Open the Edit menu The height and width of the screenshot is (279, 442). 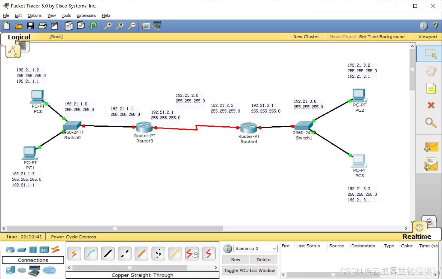(18, 16)
